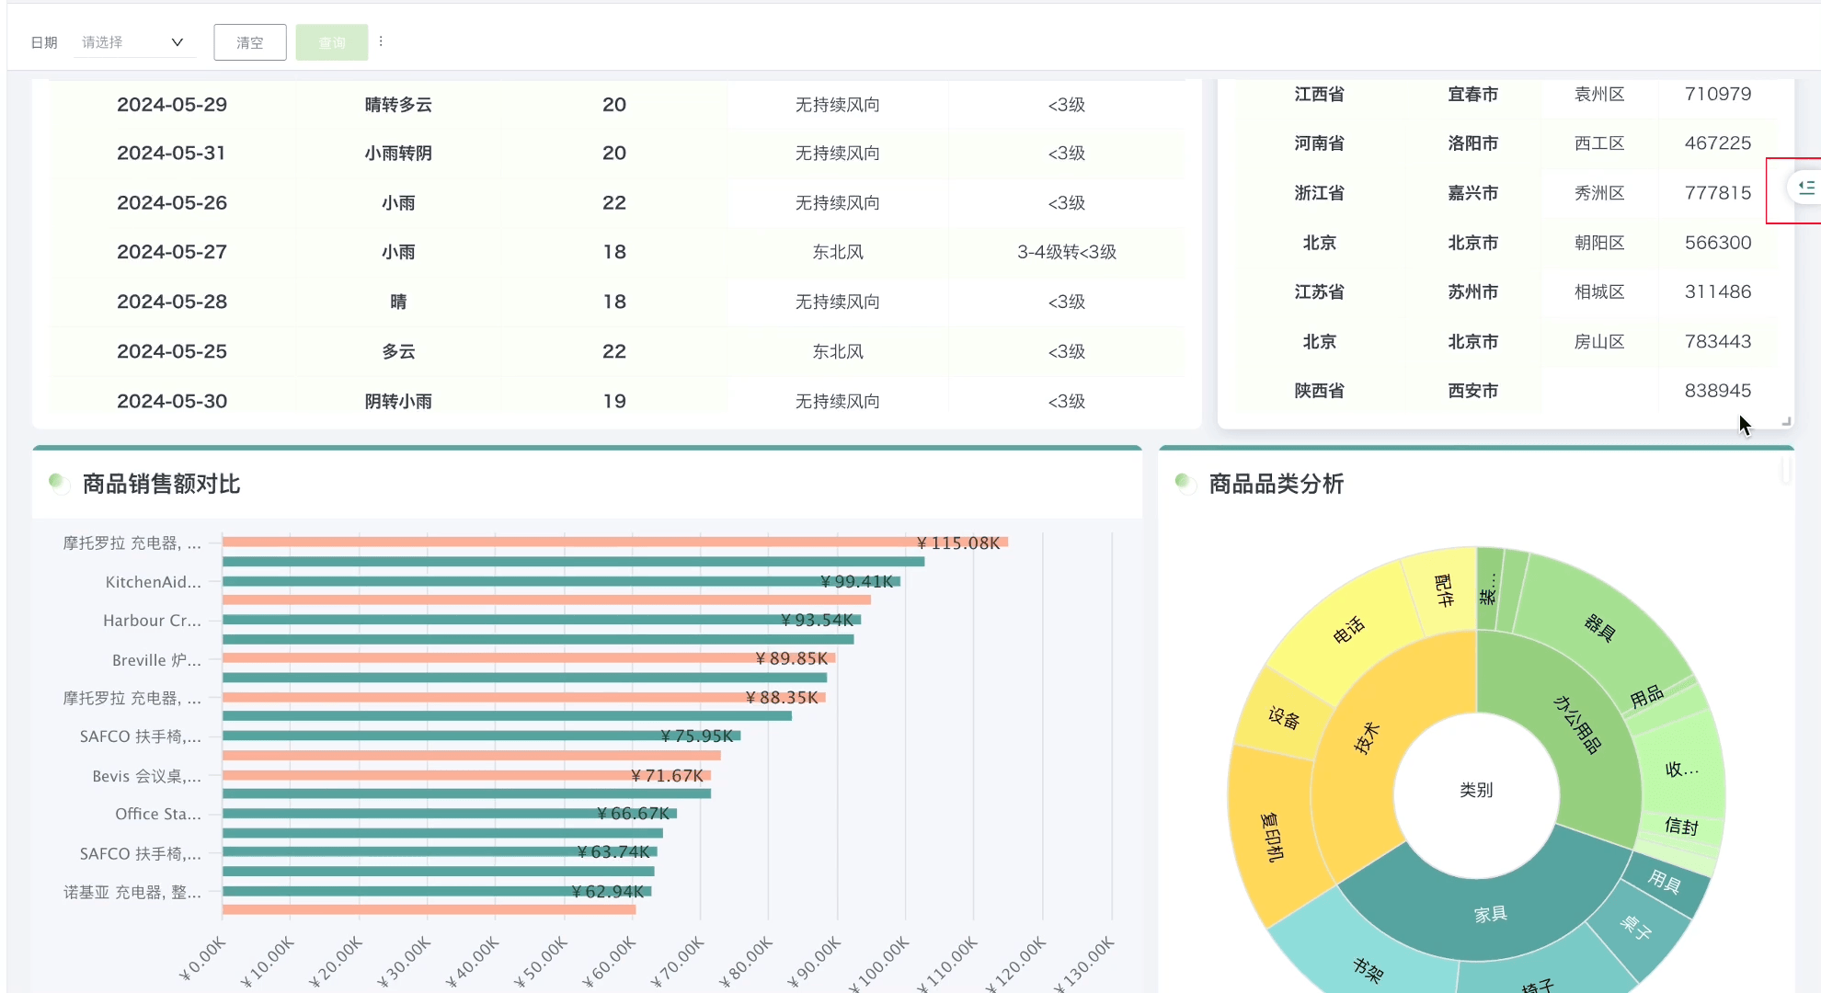Select district cell 袁州区
This screenshot has height=993, width=1821.
coord(1599,94)
